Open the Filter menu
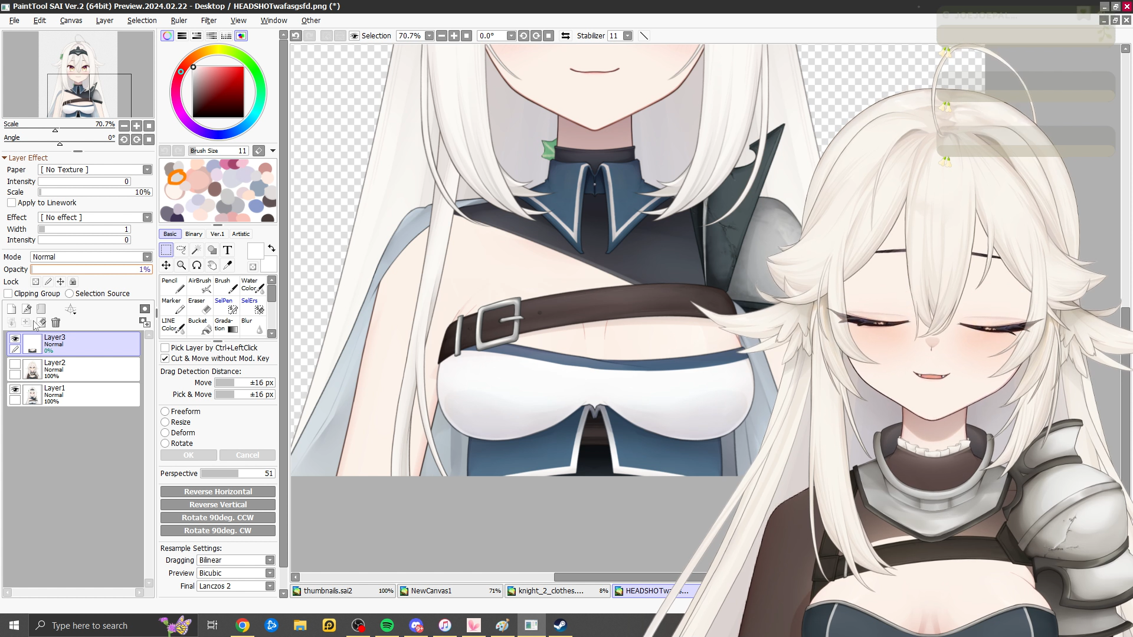Viewport: 1133px width, 637px height. (208, 21)
